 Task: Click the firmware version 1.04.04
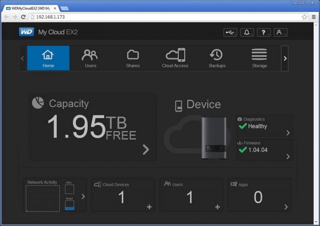click(258, 150)
